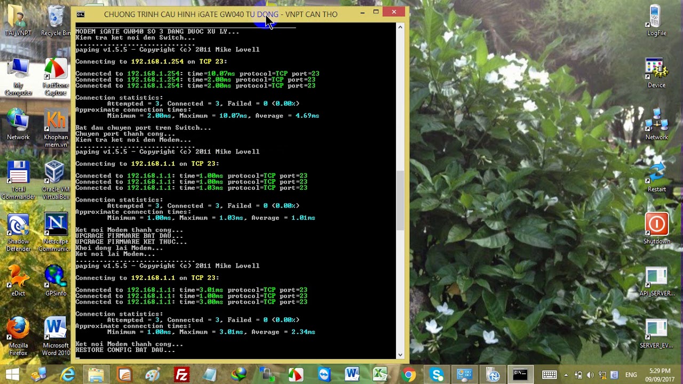683x384 pixels.
Task: Open Khophanmem.vn desktop shortcut
Action: pos(55,129)
